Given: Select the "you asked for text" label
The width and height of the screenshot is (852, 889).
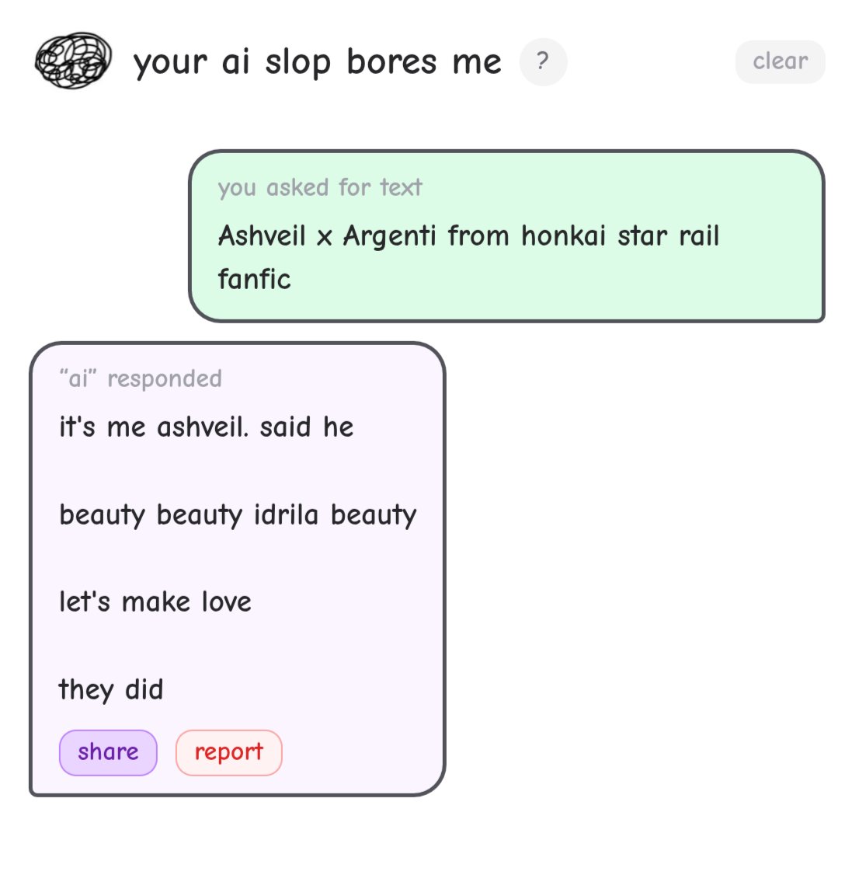Looking at the screenshot, I should click(319, 187).
